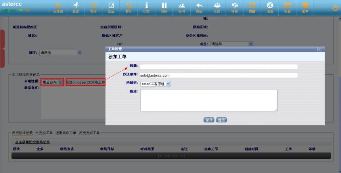Click the 会议 (conference) toolbar icon
The height and width of the screenshot is (173, 341).
(x=217, y=7)
